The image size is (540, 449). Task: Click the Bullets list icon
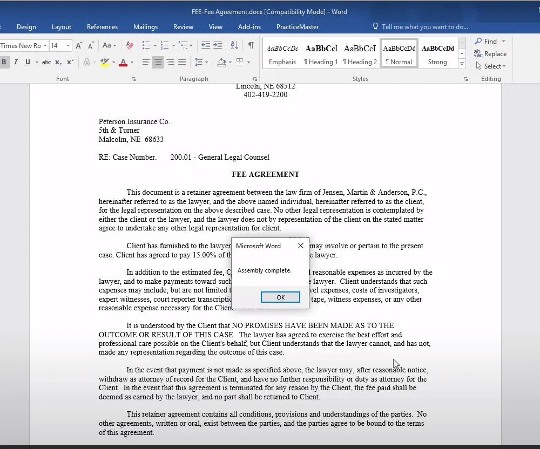[x=146, y=45]
